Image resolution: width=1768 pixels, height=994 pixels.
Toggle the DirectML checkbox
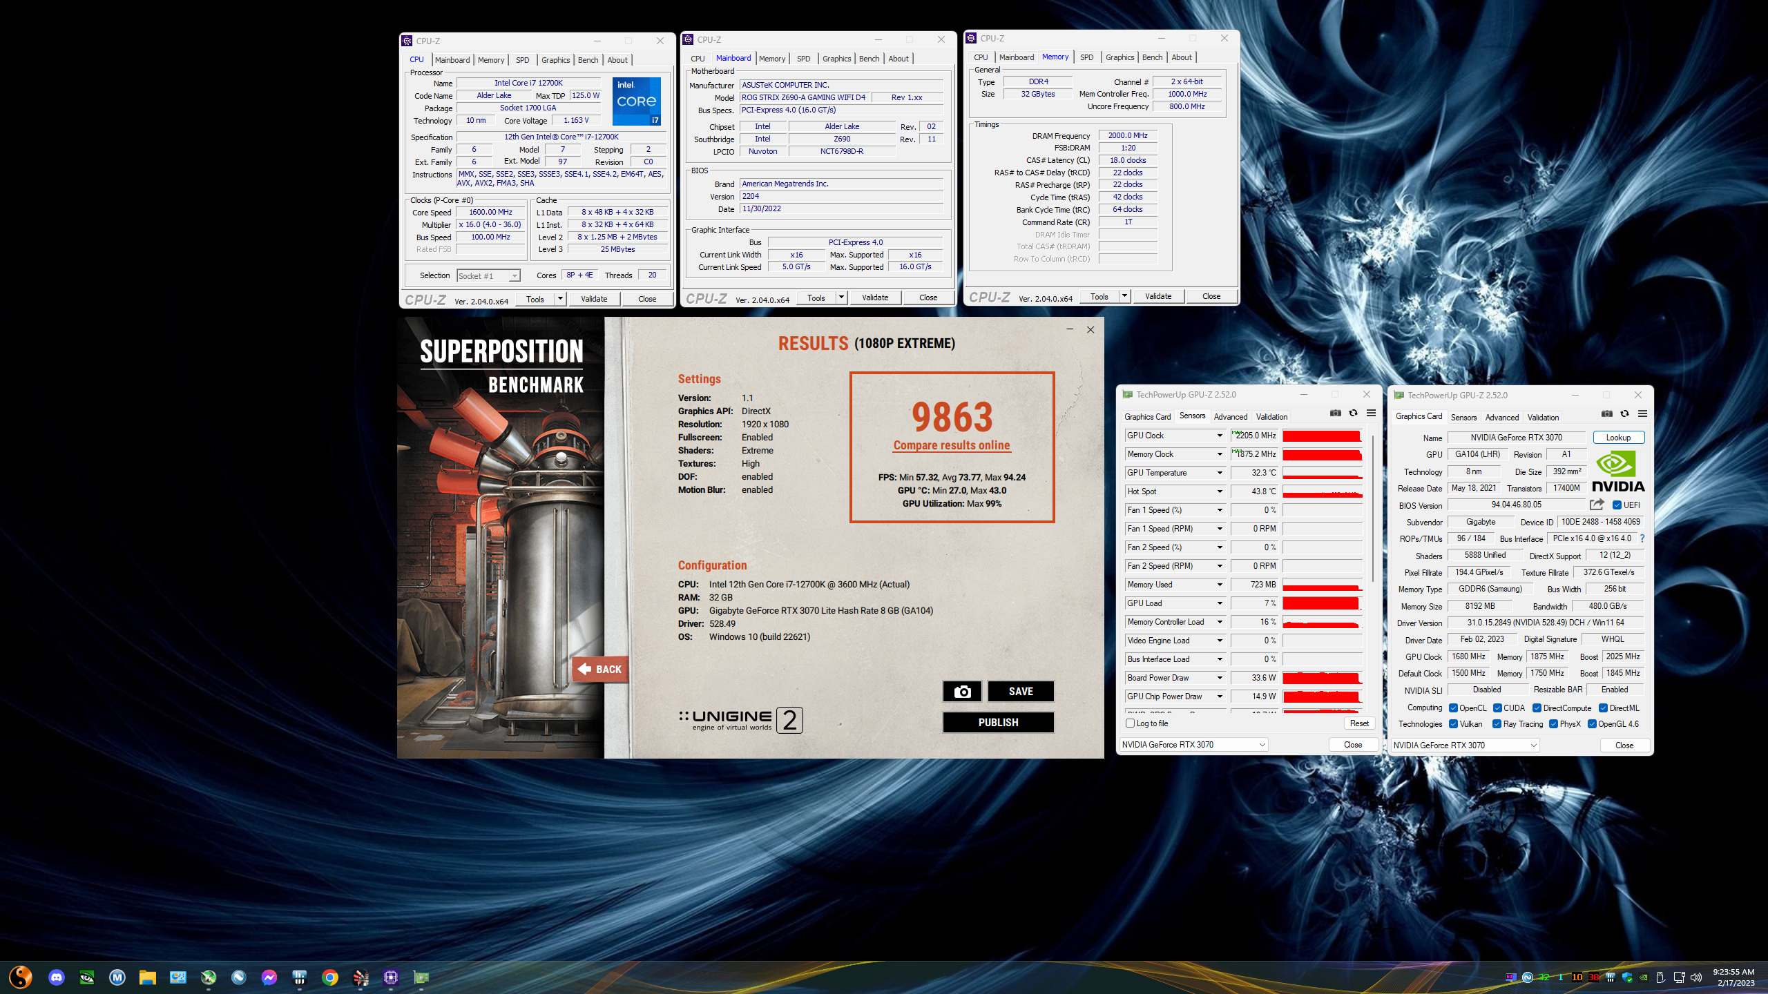pos(1603,708)
